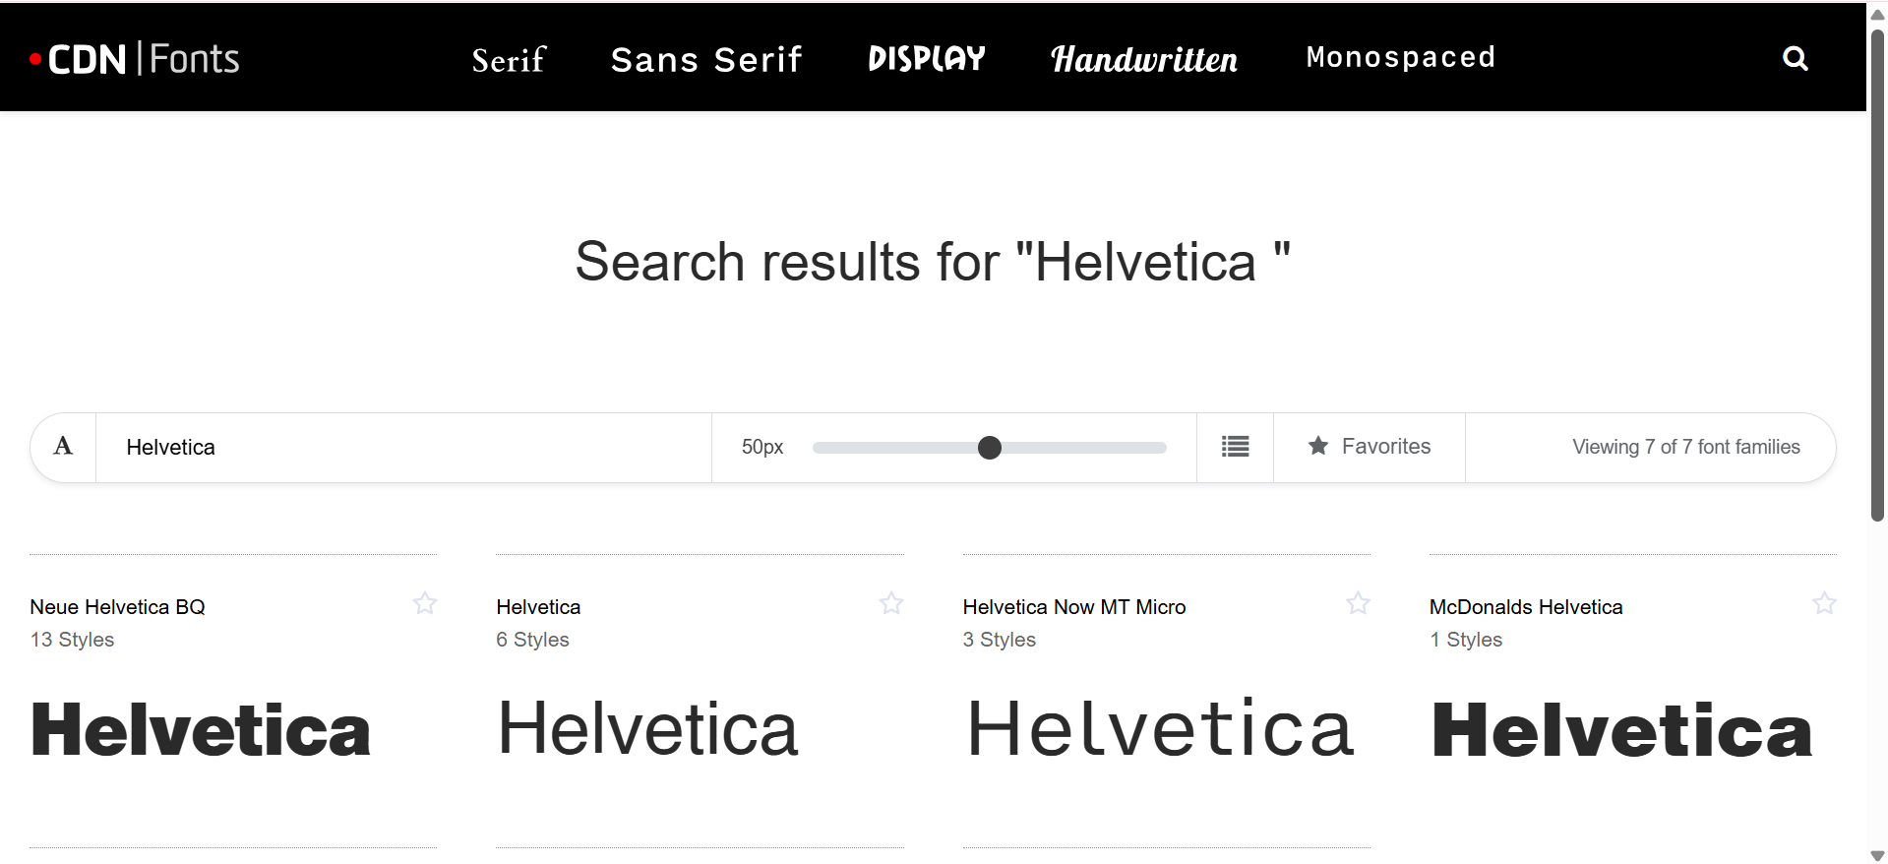Open the Helvetica font with 6 Styles
Screen dimensions: 1888x864
click(537, 606)
